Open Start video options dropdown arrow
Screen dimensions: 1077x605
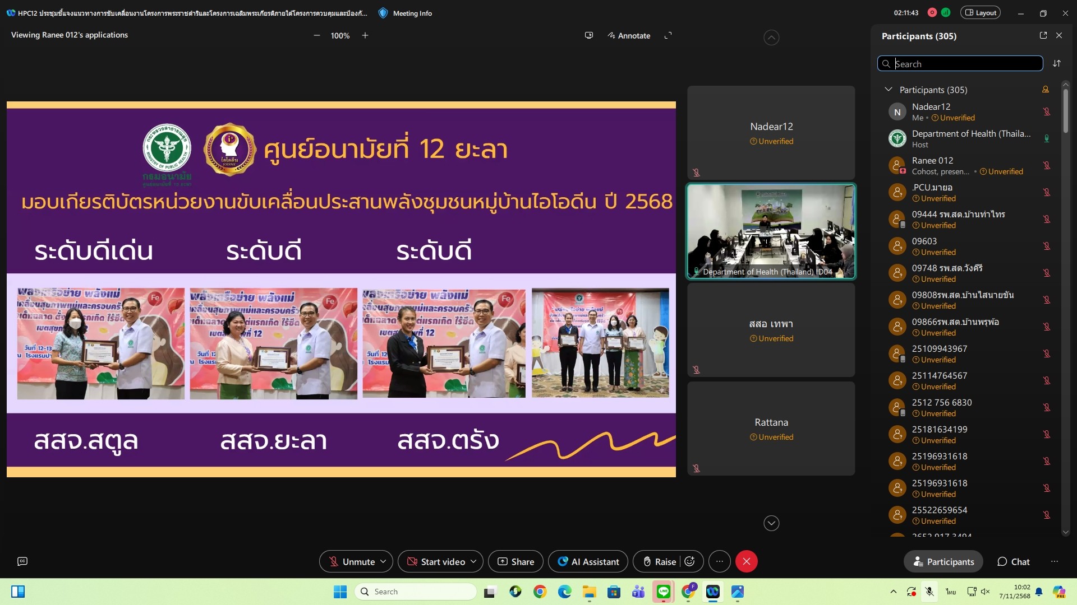pyautogui.click(x=473, y=561)
